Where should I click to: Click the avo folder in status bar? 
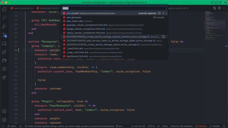119,126
